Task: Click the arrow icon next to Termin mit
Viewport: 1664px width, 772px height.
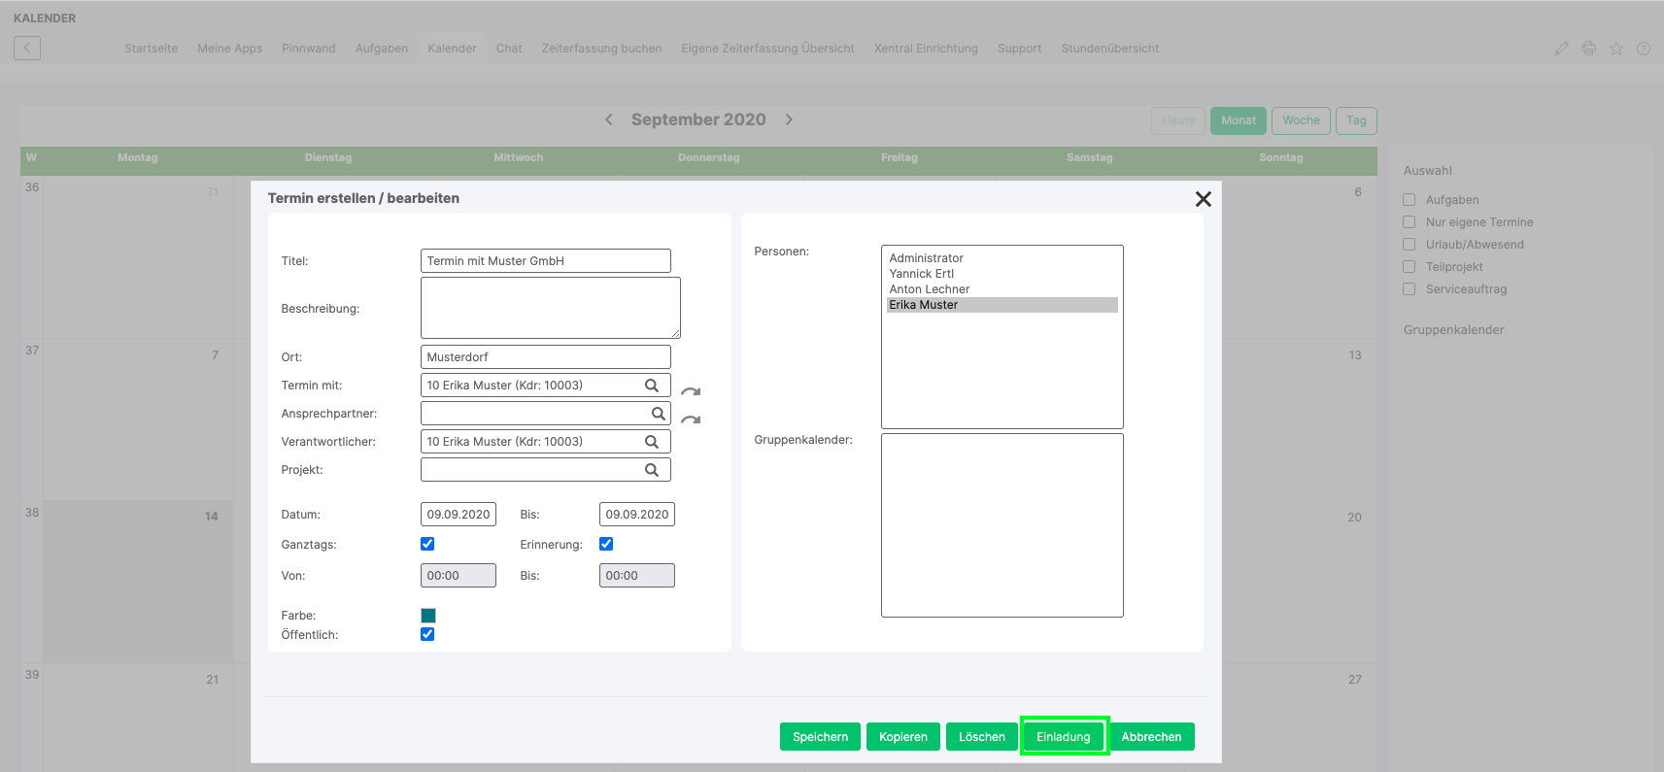Action: [691, 392]
